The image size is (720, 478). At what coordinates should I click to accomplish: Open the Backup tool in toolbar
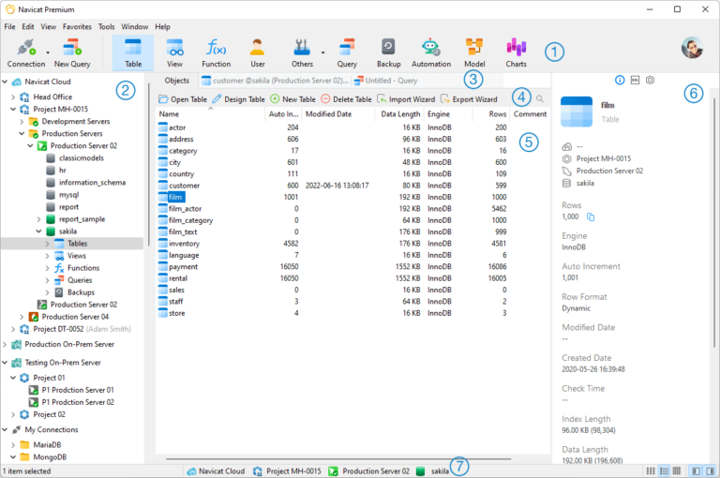coord(388,52)
